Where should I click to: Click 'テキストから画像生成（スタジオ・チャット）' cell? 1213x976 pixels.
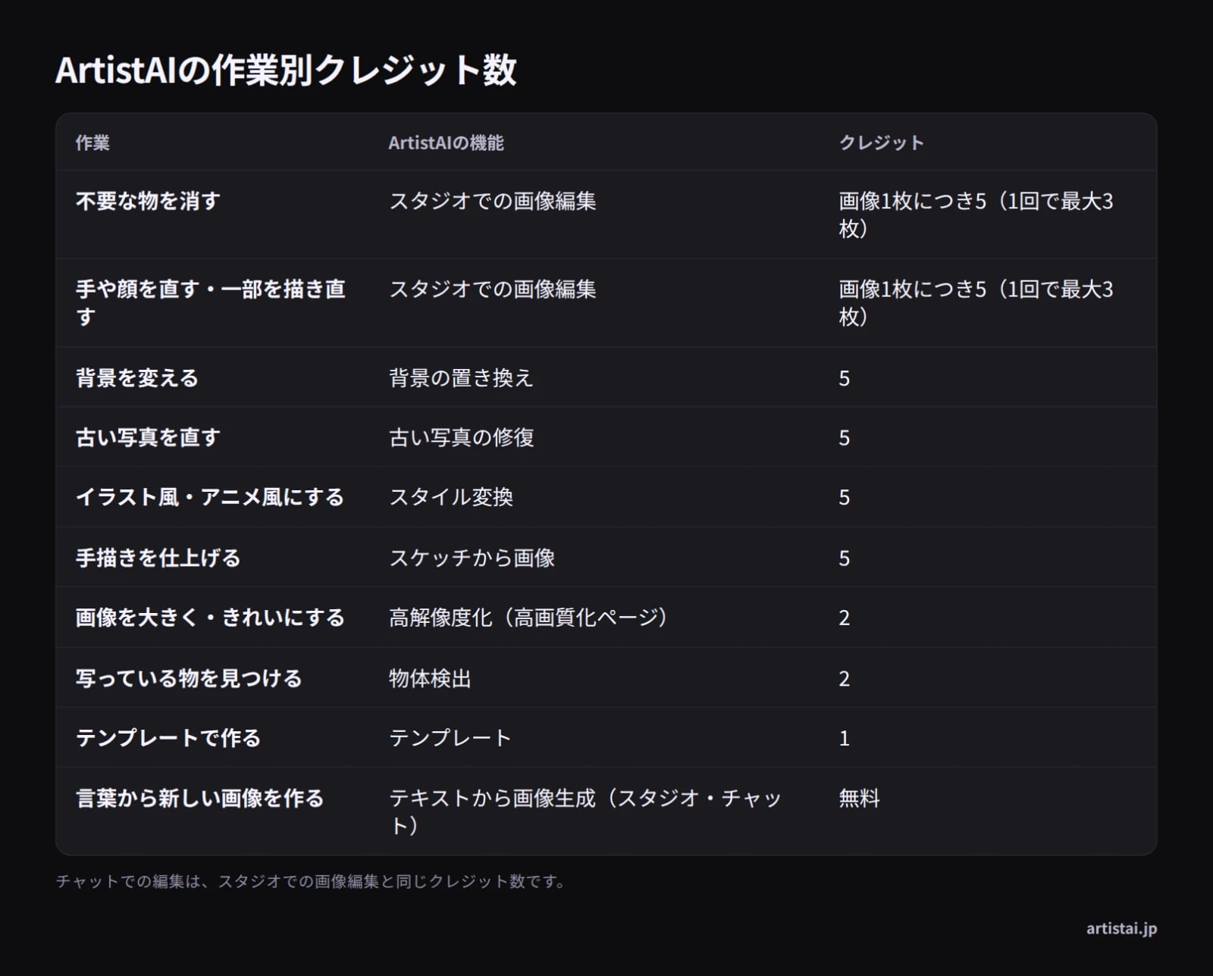tap(585, 811)
